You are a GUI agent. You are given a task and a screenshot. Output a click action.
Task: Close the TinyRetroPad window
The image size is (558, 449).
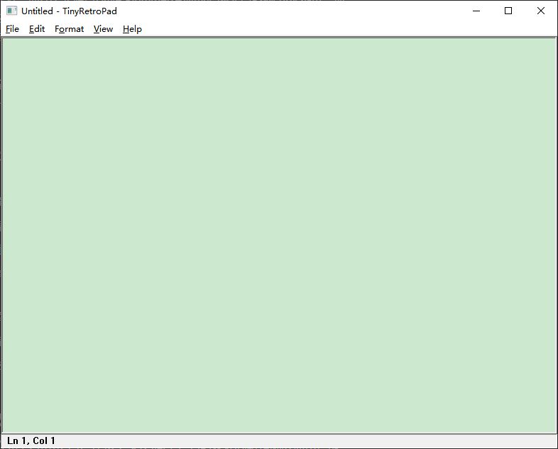540,11
